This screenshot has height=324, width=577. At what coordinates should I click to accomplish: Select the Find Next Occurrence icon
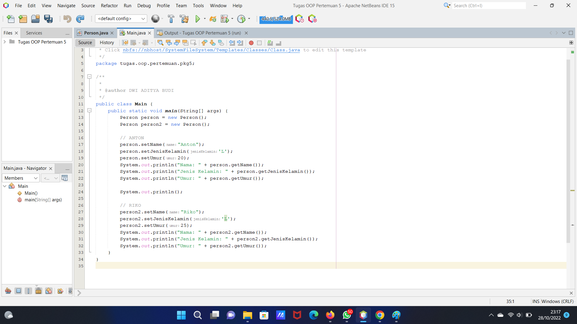(x=177, y=43)
